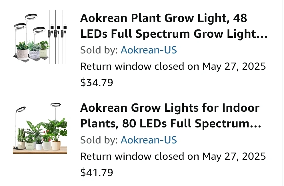This screenshot has width=284, height=186.
Task: Click the timer controller cords in first image
Action: 57,33
